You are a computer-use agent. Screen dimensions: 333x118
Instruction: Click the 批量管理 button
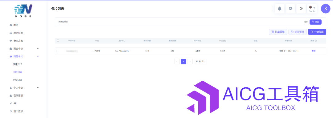[x=278, y=32]
